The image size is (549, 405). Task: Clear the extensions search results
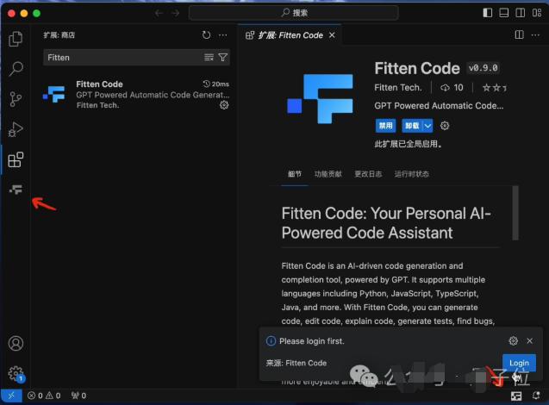[x=209, y=58]
